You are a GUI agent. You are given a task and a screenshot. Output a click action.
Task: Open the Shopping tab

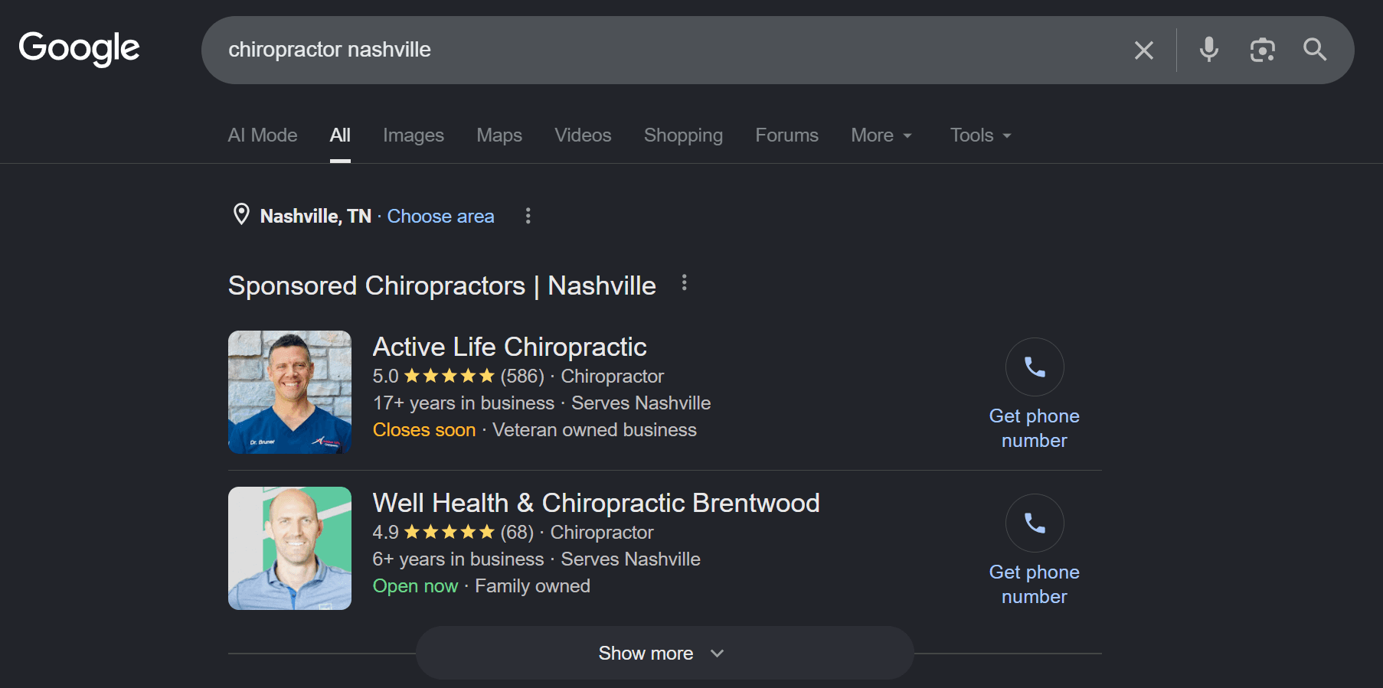[683, 135]
